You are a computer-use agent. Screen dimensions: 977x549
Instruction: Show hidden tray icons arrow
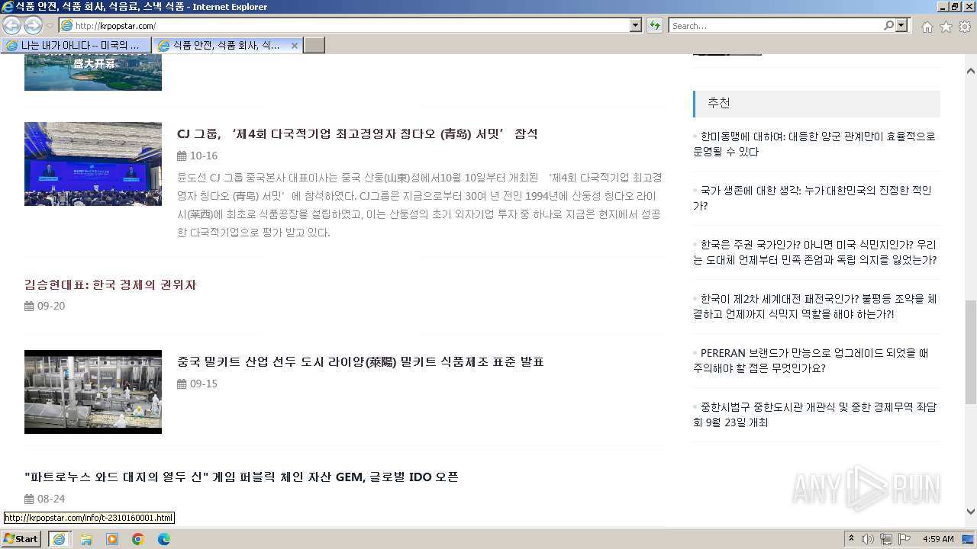click(x=851, y=539)
